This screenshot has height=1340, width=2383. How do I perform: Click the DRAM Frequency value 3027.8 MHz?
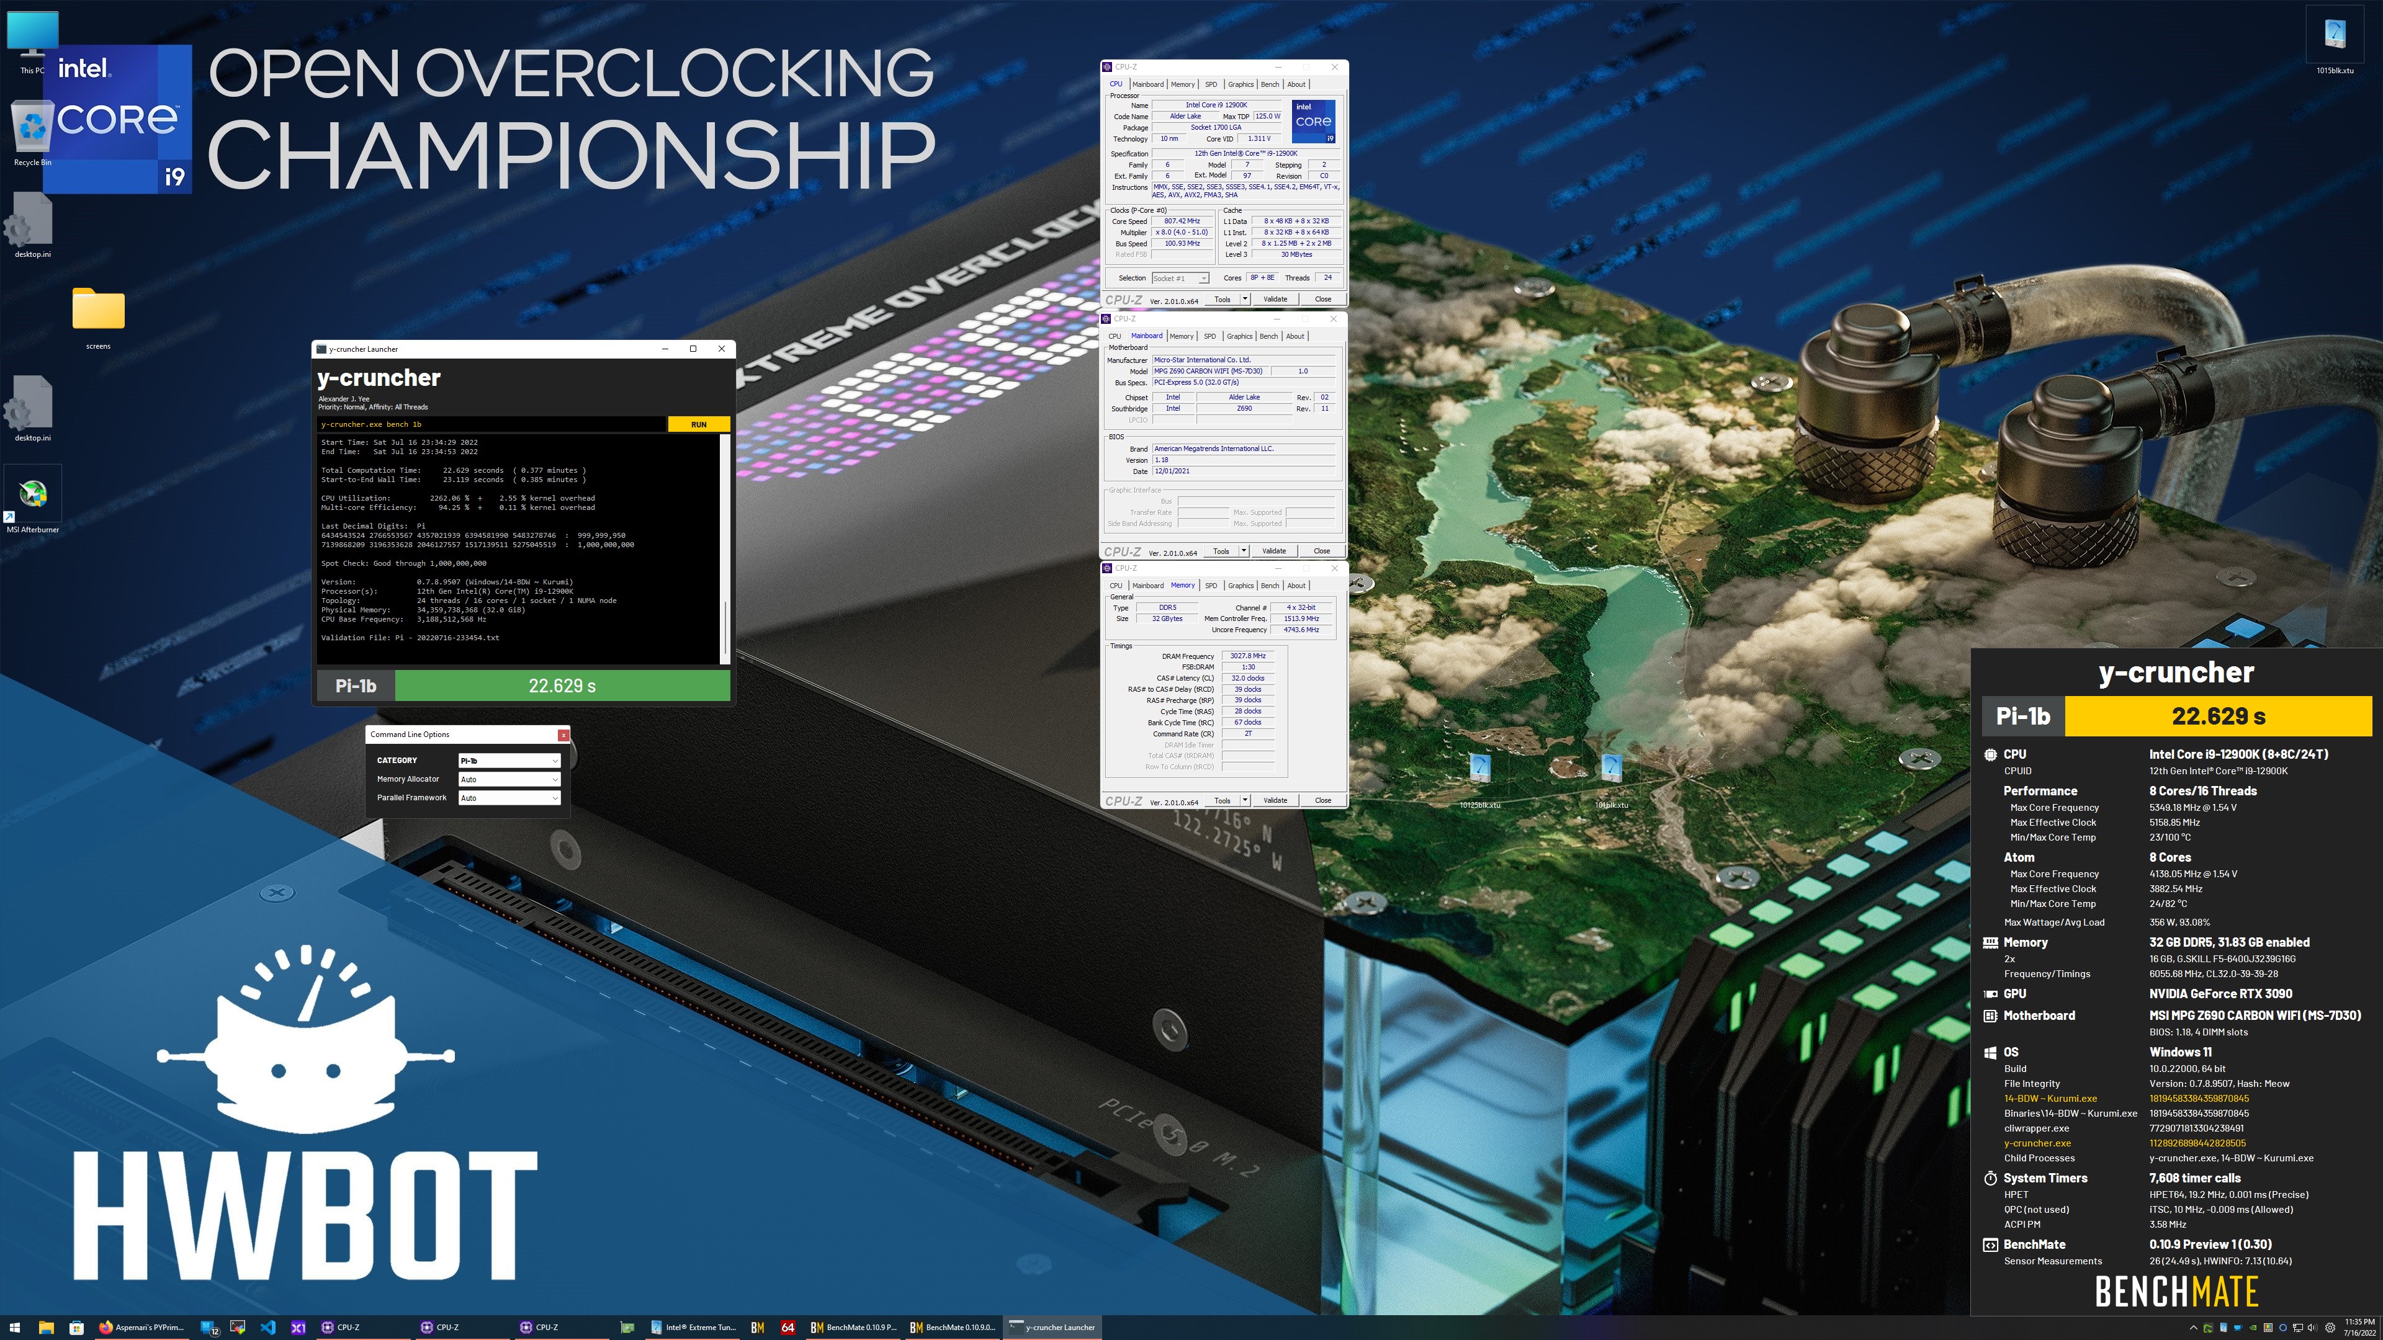1247,656
